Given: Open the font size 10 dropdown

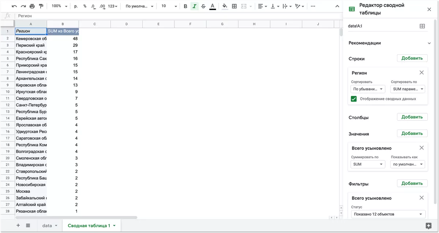Looking at the screenshot, I should (169, 6).
